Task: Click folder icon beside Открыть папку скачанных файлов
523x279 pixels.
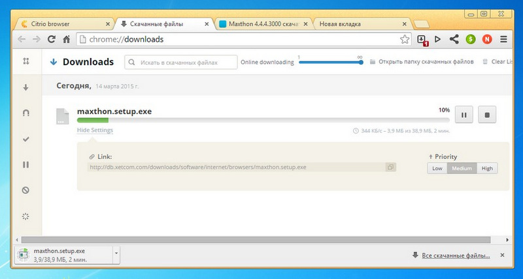Action: (x=373, y=62)
